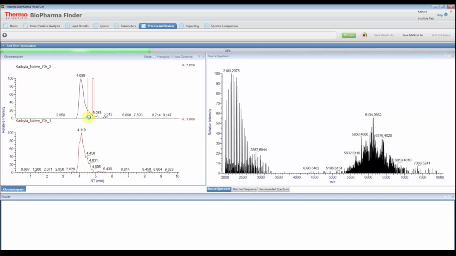This screenshot has width=456, height=256.
Task: Click the Intact Protein Analysis tab icon
Action: tap(25, 26)
